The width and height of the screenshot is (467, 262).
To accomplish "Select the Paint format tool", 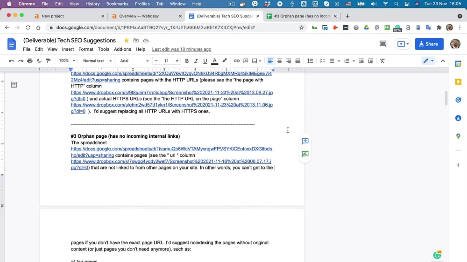I will tap(48, 61).
